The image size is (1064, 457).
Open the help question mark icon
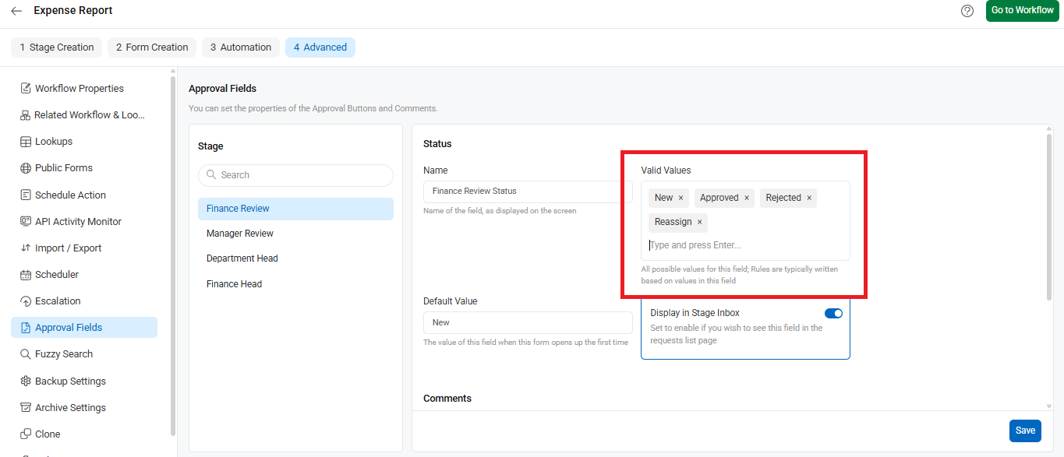967,11
